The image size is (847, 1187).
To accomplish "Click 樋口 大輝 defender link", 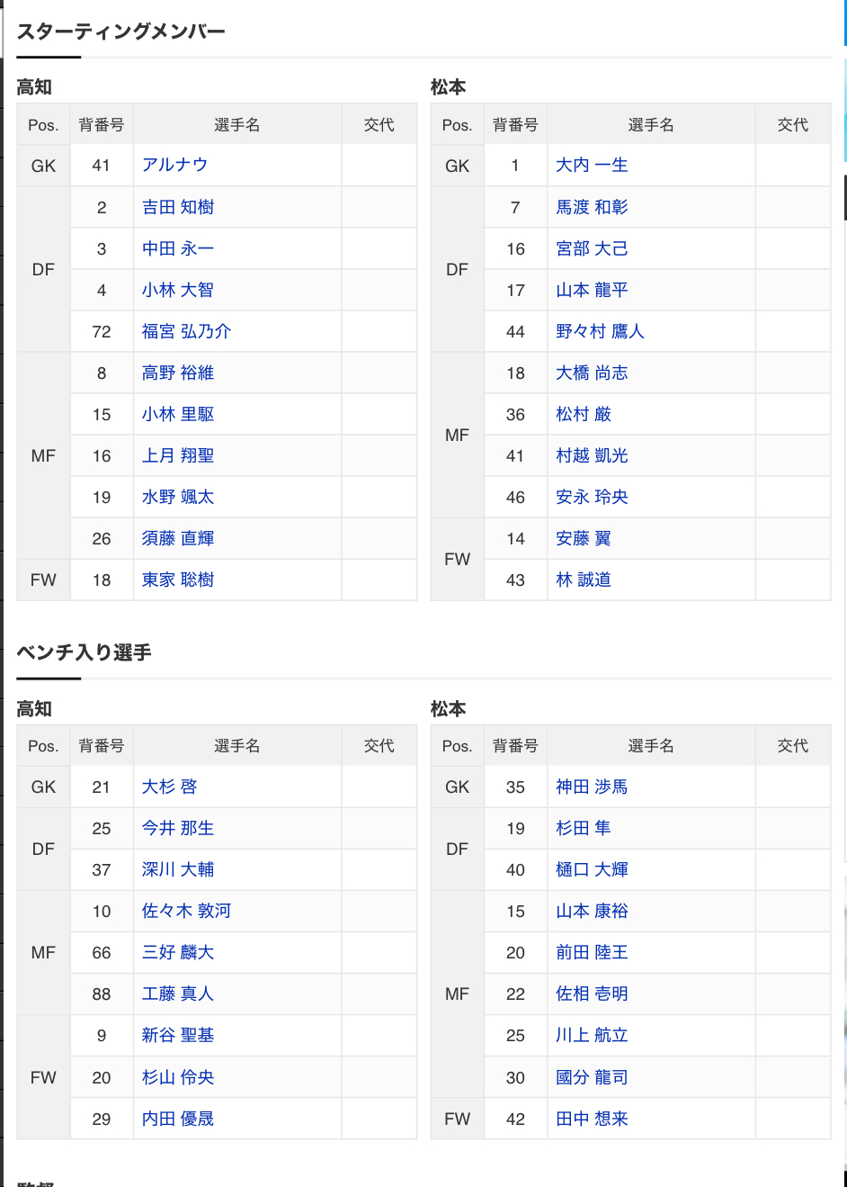I will click(592, 869).
